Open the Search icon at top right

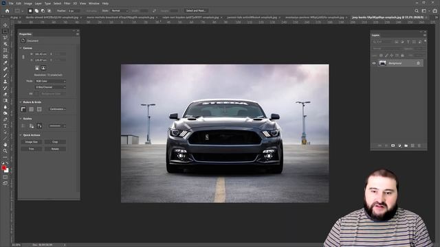[x=417, y=11]
